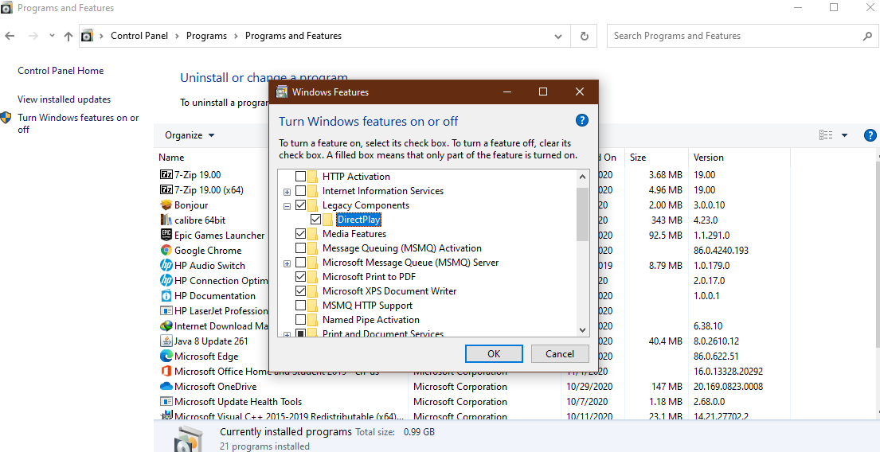Viewport: 880px width, 452px height.
Task: Enable the HTTP Activation checkbox
Action: click(300, 177)
